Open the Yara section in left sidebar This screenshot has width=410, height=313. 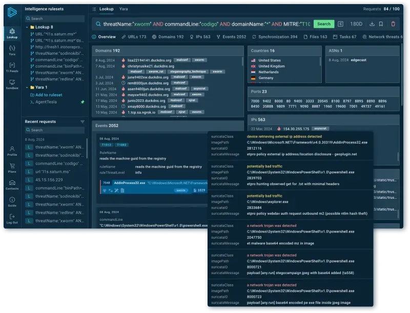(x=12, y=49)
